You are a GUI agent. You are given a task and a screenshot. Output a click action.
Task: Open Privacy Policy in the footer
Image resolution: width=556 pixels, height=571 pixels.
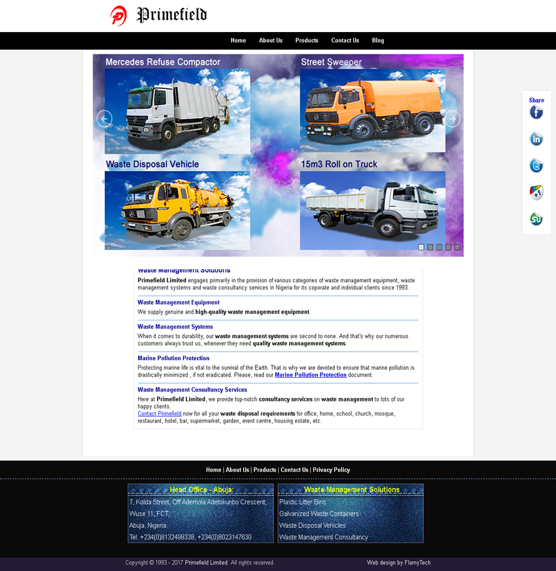tap(331, 470)
